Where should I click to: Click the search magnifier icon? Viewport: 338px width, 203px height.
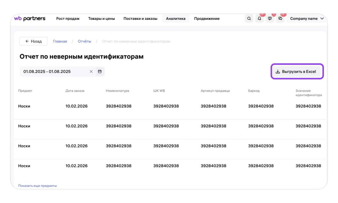[x=249, y=19]
